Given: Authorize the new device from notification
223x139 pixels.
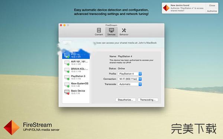Looking at the screenshot, I should tap(212, 11).
